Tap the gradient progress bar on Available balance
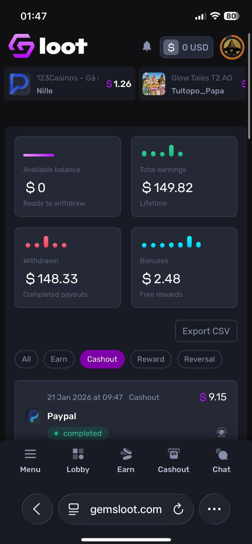Screen dimensions: 252x544 pyautogui.click(x=39, y=155)
